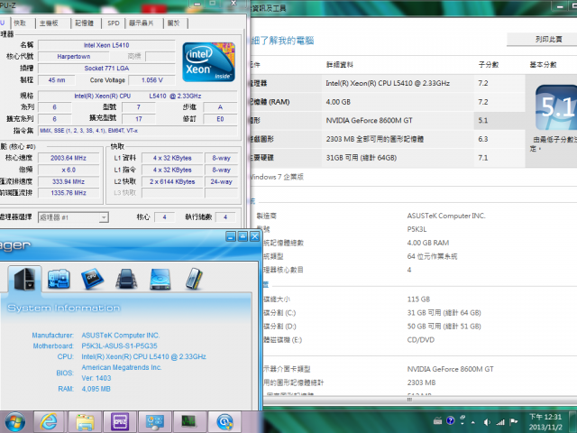Click the core speed value 2003.64 MHz

69,158
